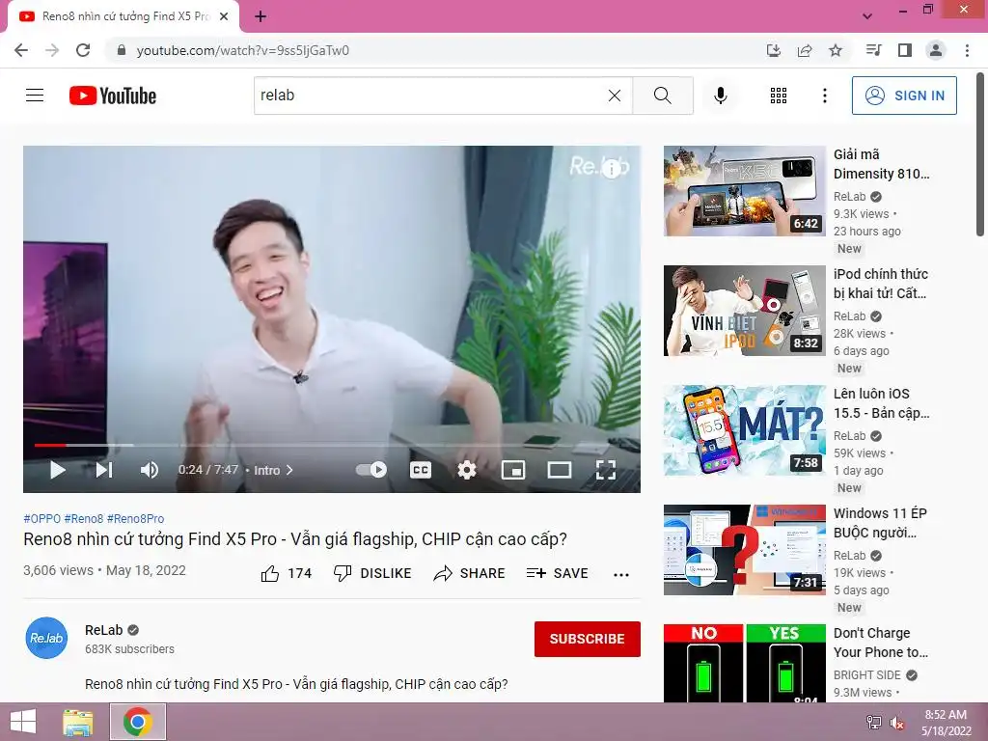Open YouTube apps grid
This screenshot has width=988, height=741.
(779, 96)
